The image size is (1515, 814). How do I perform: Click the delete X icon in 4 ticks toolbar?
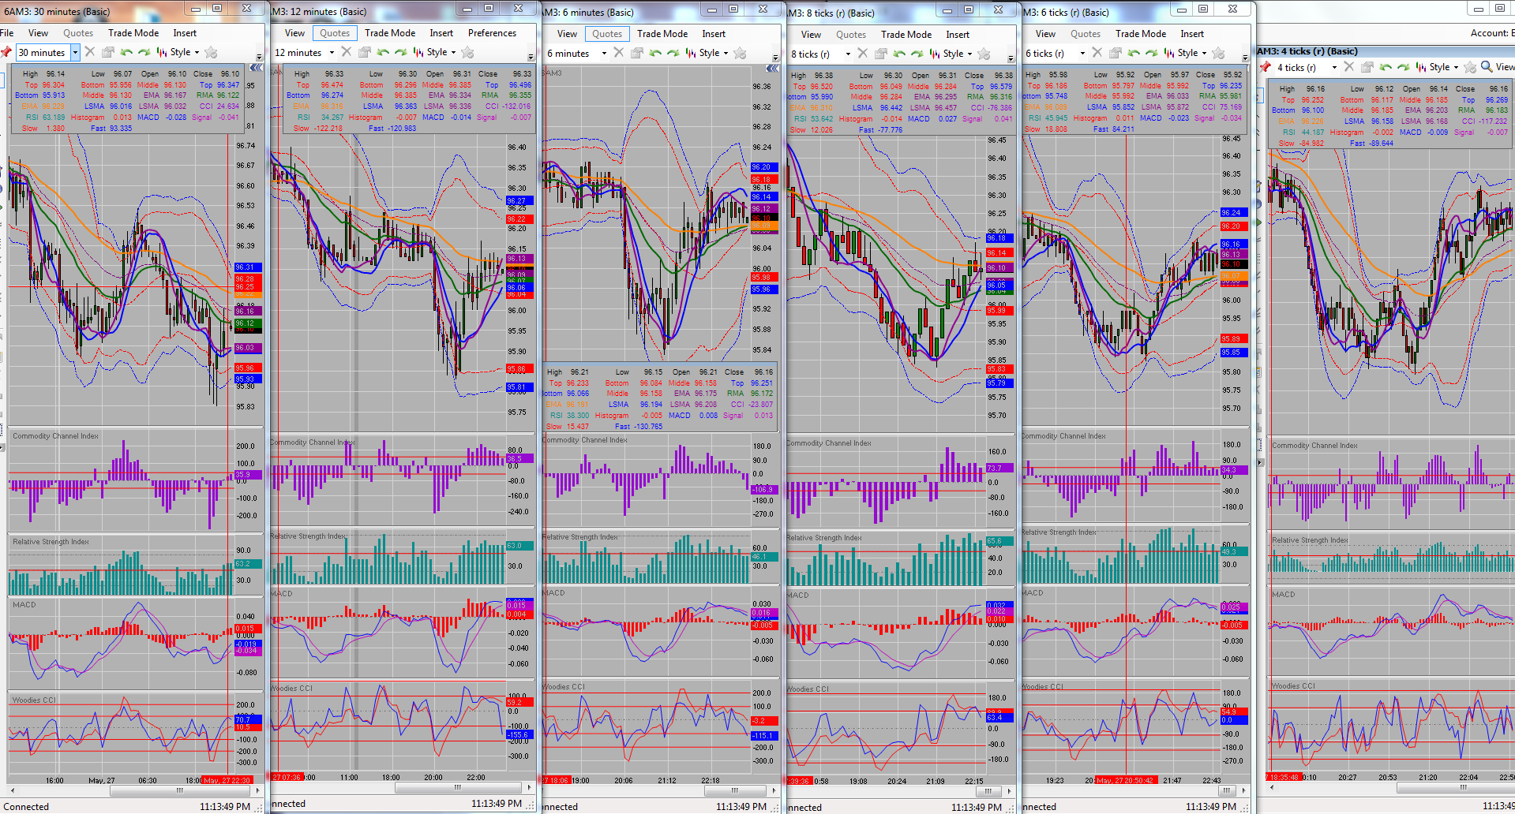click(1348, 67)
